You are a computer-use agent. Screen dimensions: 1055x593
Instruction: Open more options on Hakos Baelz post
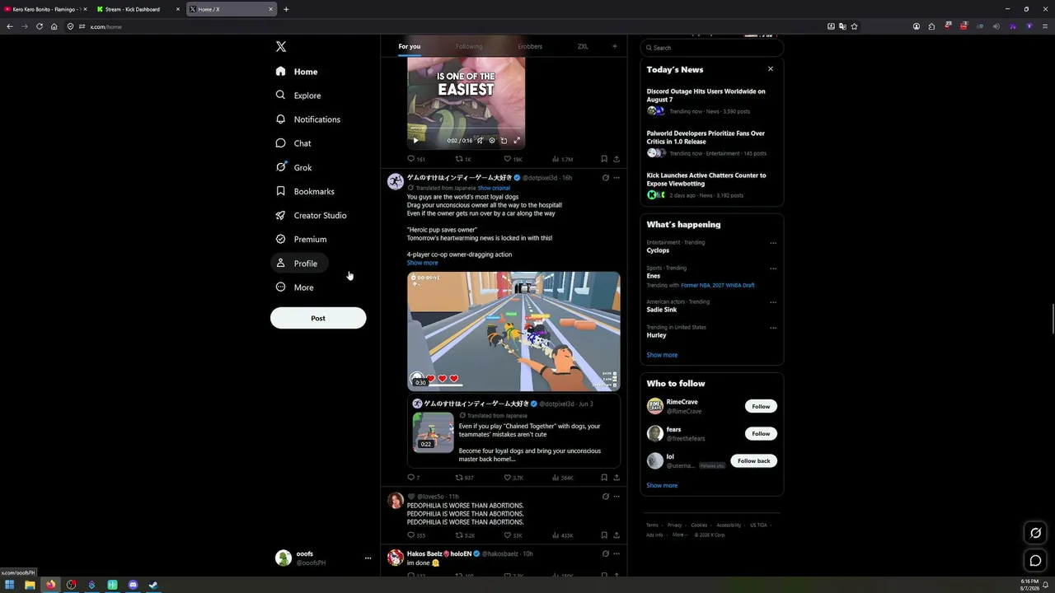617,553
